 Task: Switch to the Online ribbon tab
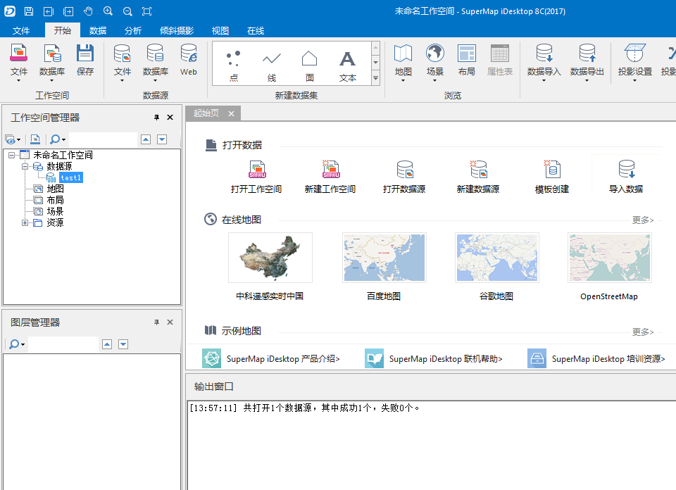(x=256, y=30)
